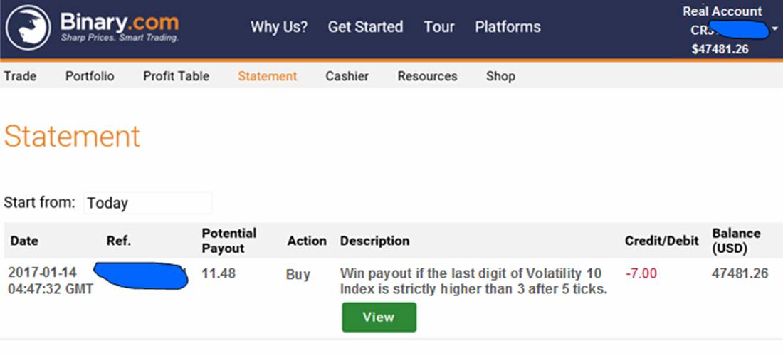
Task: Click the Date column header
Action: (x=24, y=241)
